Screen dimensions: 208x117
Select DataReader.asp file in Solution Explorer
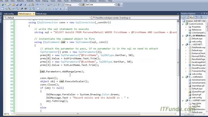coord(199,47)
